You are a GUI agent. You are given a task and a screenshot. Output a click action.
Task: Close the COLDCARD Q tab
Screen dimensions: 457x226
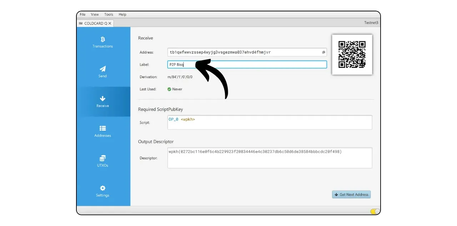110,23
